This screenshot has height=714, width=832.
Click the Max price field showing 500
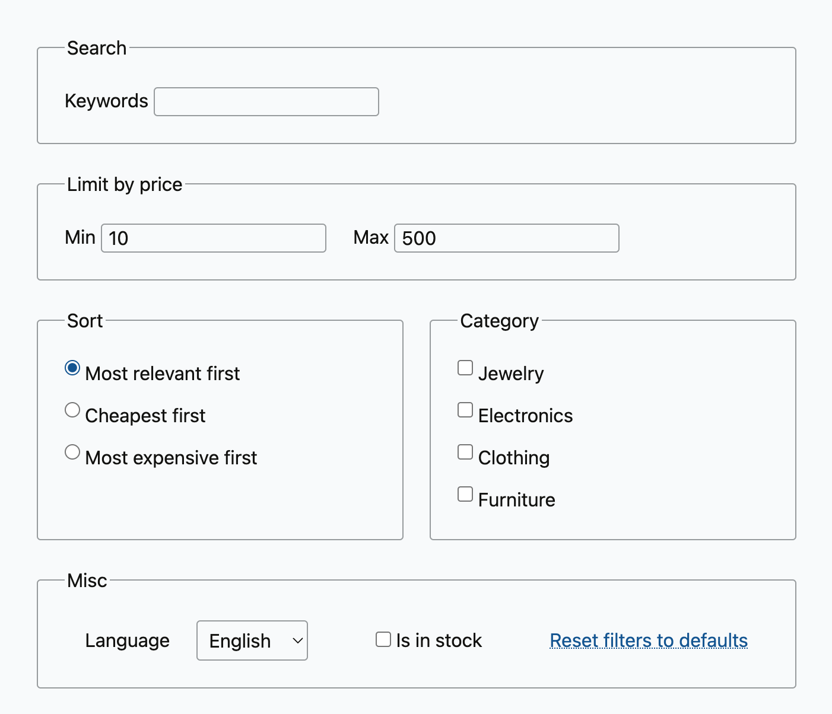(x=507, y=238)
